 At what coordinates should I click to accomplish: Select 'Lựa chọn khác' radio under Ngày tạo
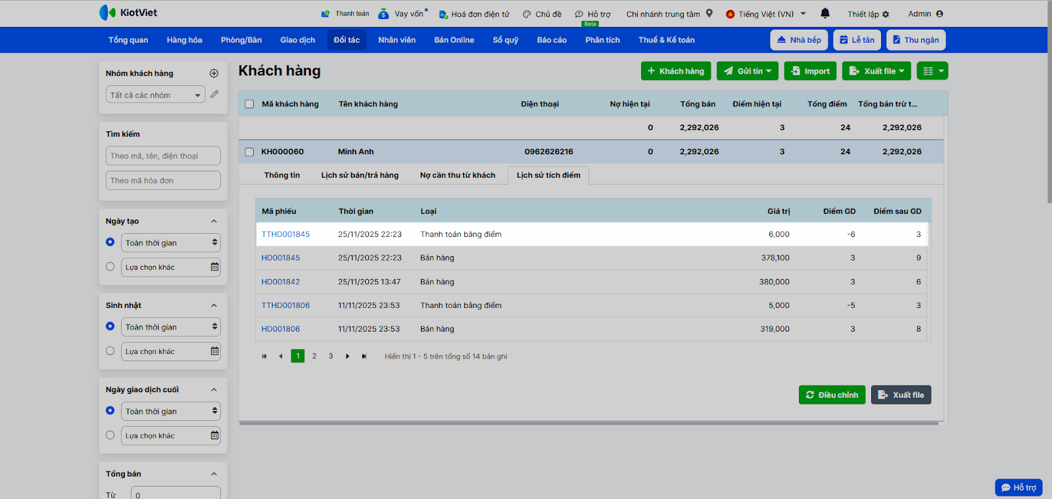(110, 267)
